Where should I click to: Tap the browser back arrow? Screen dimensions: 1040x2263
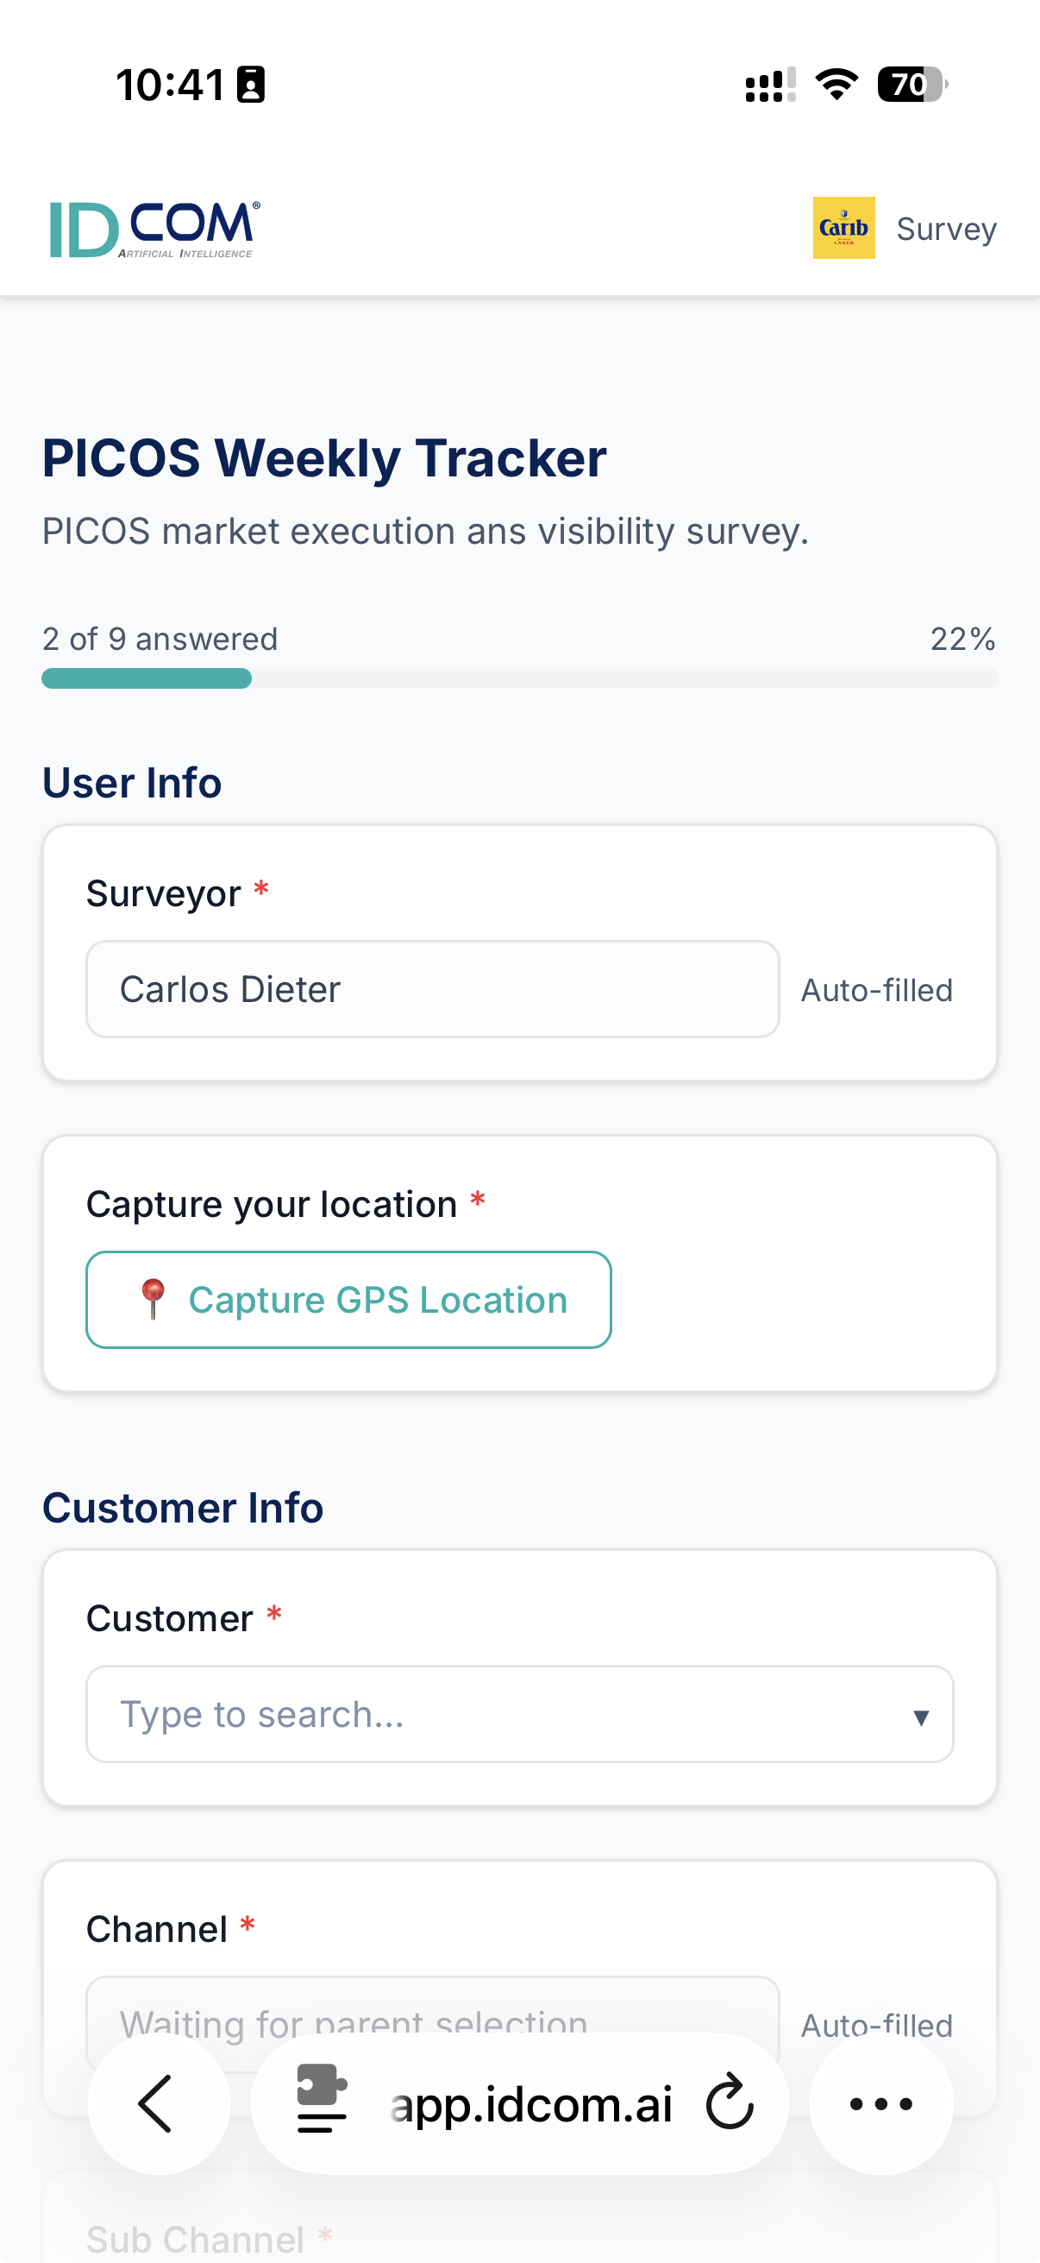coord(158,2104)
